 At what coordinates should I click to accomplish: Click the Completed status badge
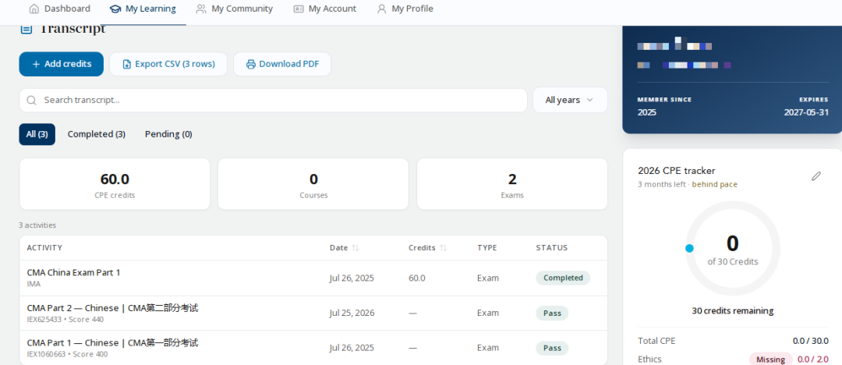tap(563, 278)
